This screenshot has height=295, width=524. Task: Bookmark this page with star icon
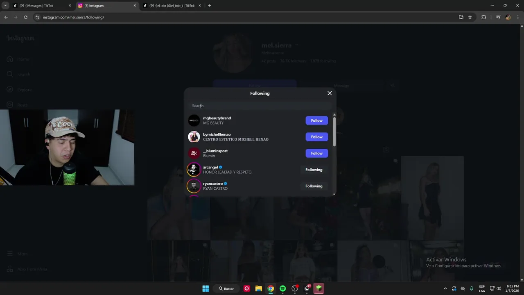[x=470, y=17]
